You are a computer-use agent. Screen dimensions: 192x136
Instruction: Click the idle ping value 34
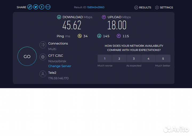[86, 36]
